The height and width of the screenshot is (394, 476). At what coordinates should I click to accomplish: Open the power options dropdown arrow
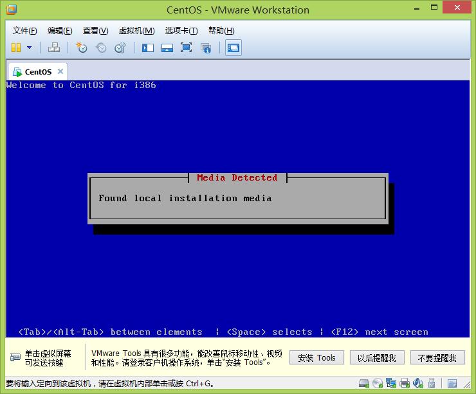(28, 48)
